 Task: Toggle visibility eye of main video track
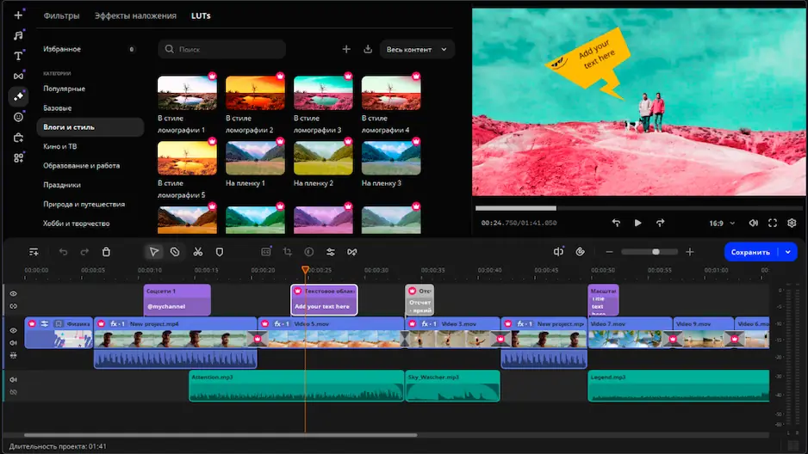coord(13,330)
